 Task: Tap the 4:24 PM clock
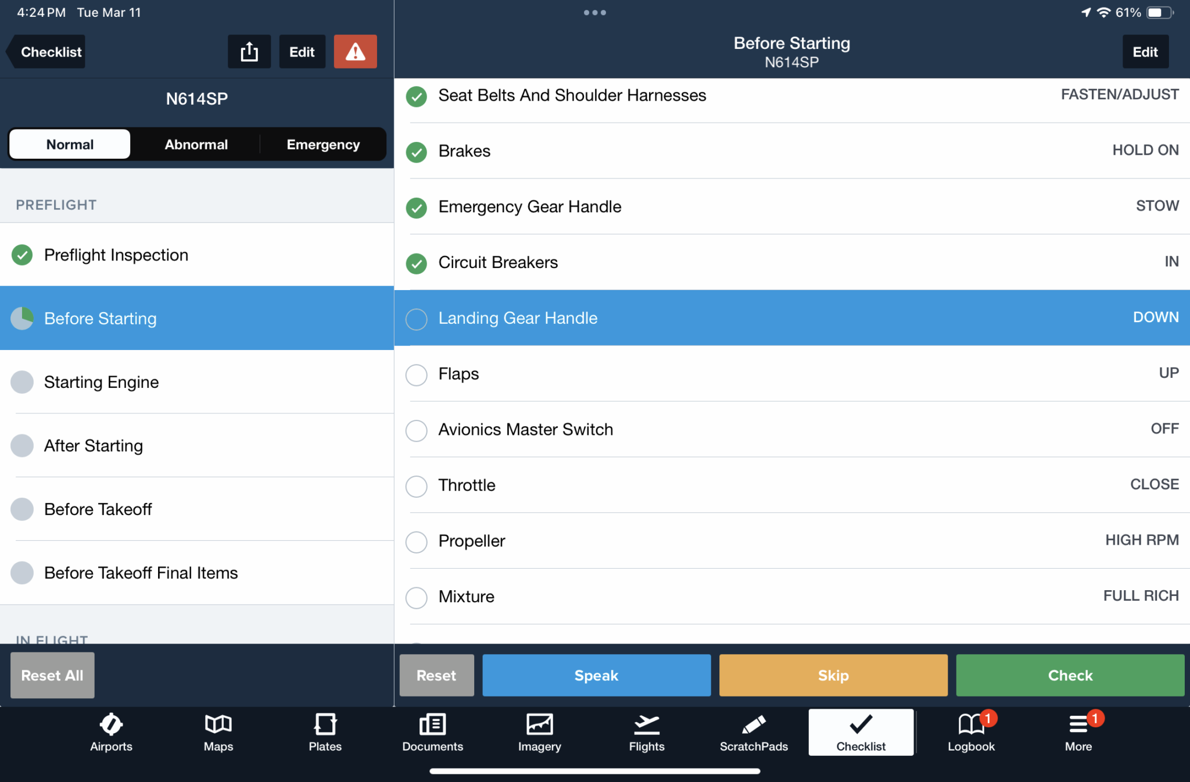[x=41, y=12]
